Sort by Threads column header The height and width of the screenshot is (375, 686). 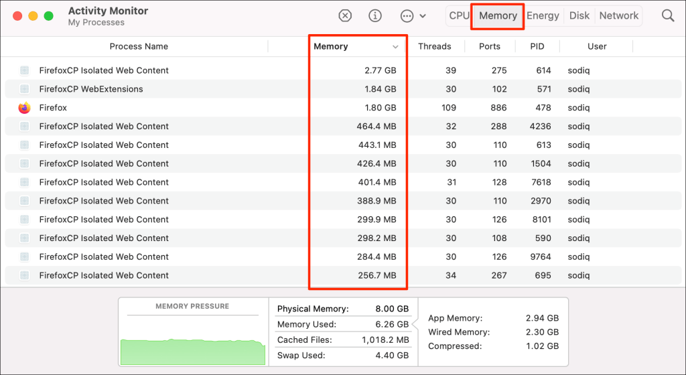point(434,46)
